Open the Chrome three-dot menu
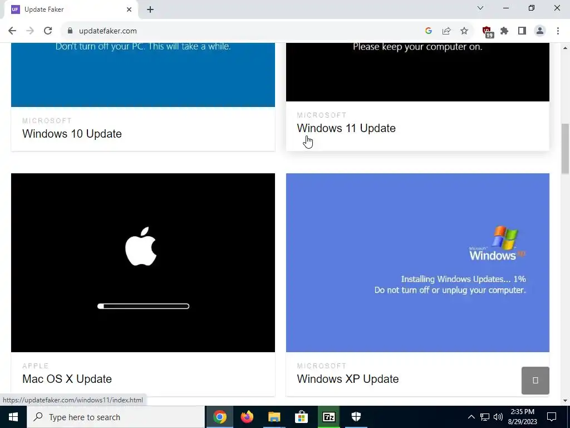The image size is (570, 428). point(558,31)
